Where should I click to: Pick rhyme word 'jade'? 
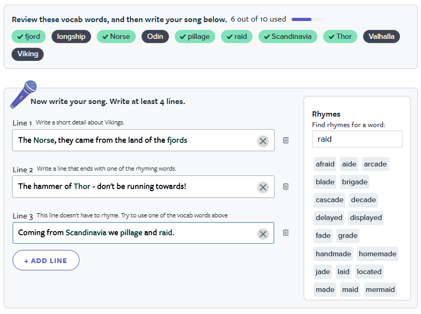coord(323,271)
